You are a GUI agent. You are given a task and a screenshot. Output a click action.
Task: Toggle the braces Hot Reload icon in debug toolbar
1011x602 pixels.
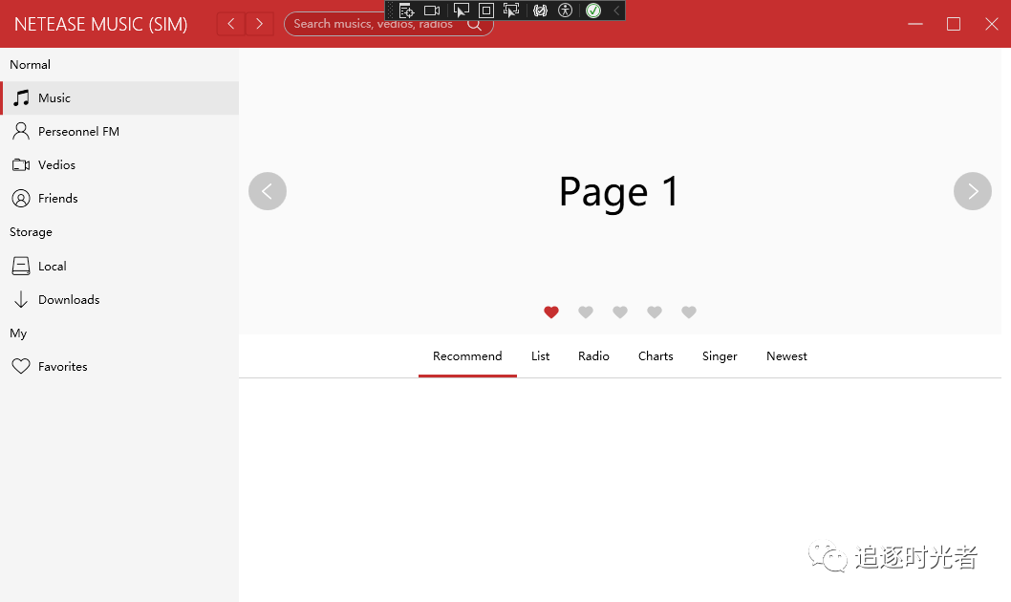(x=540, y=11)
